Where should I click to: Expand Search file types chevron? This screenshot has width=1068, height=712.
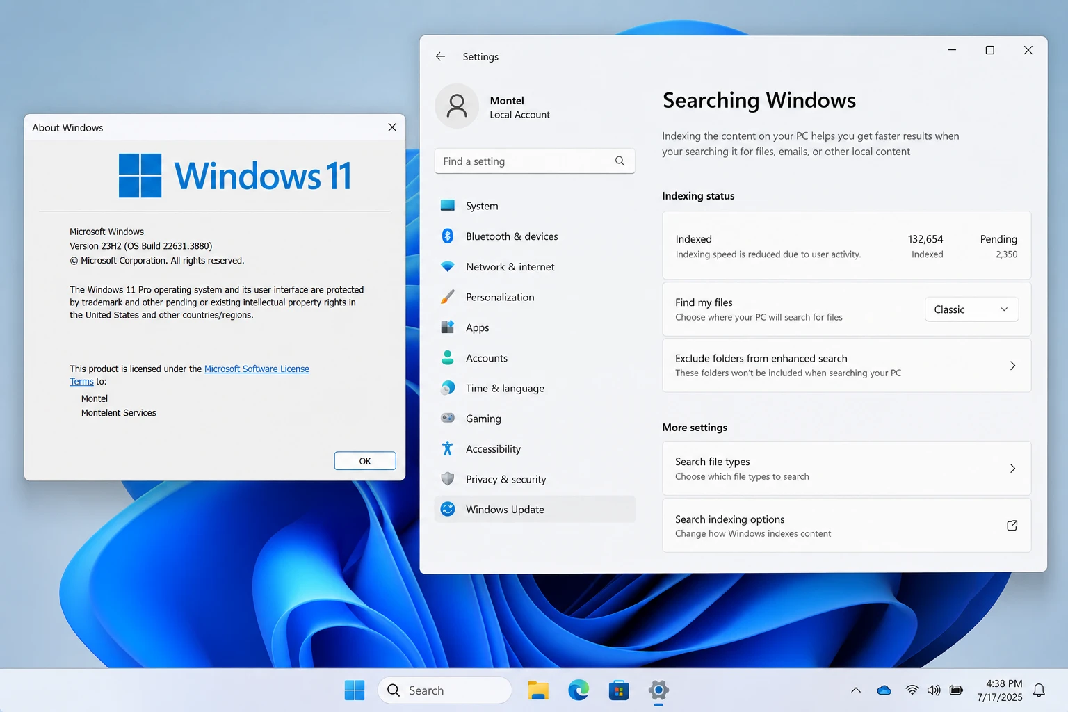pyautogui.click(x=1012, y=469)
